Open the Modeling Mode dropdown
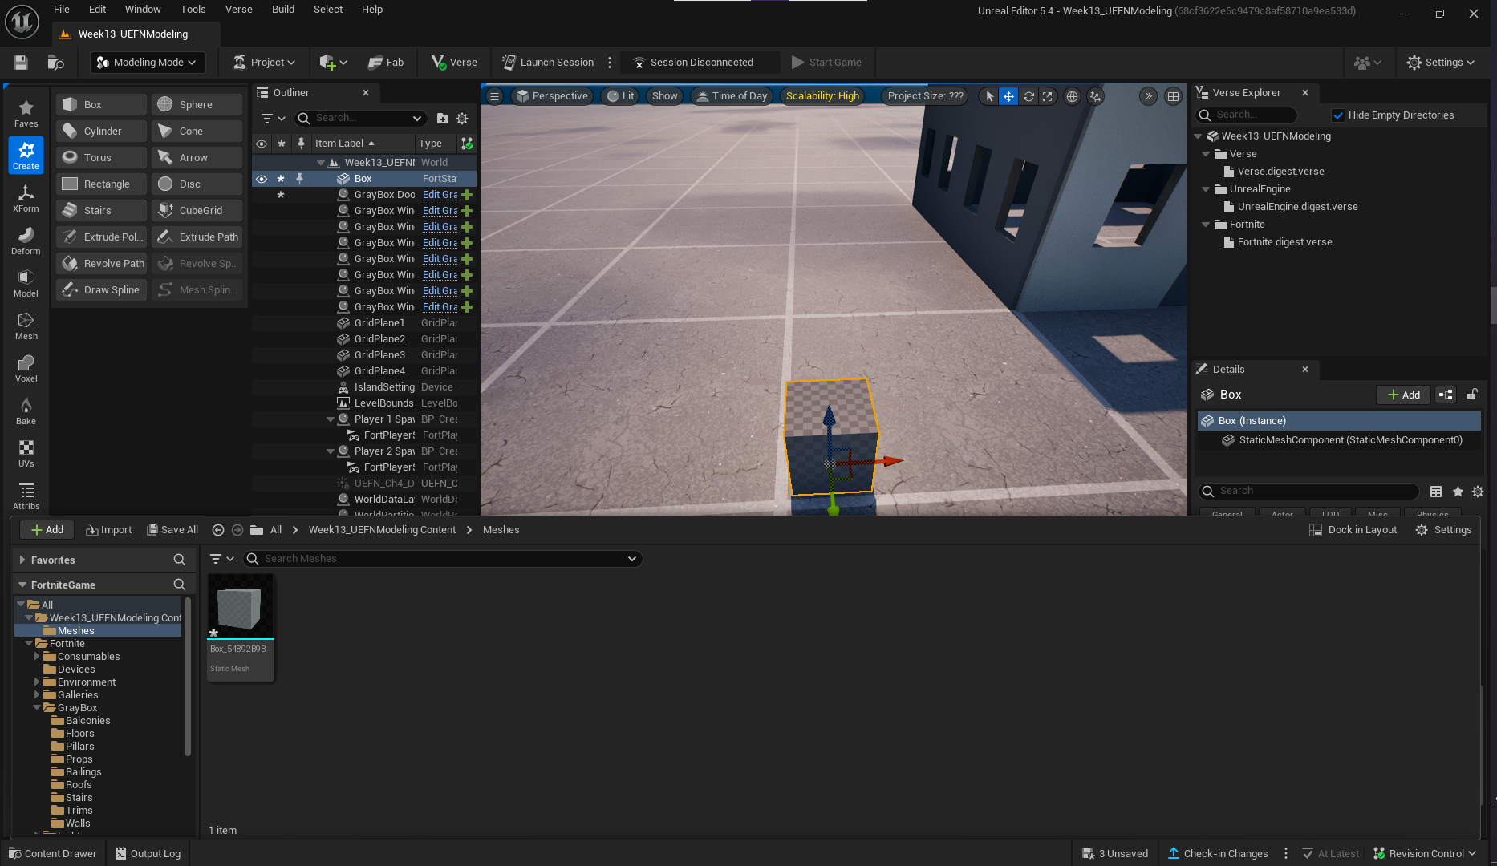This screenshot has height=866, width=1497. 147,63
